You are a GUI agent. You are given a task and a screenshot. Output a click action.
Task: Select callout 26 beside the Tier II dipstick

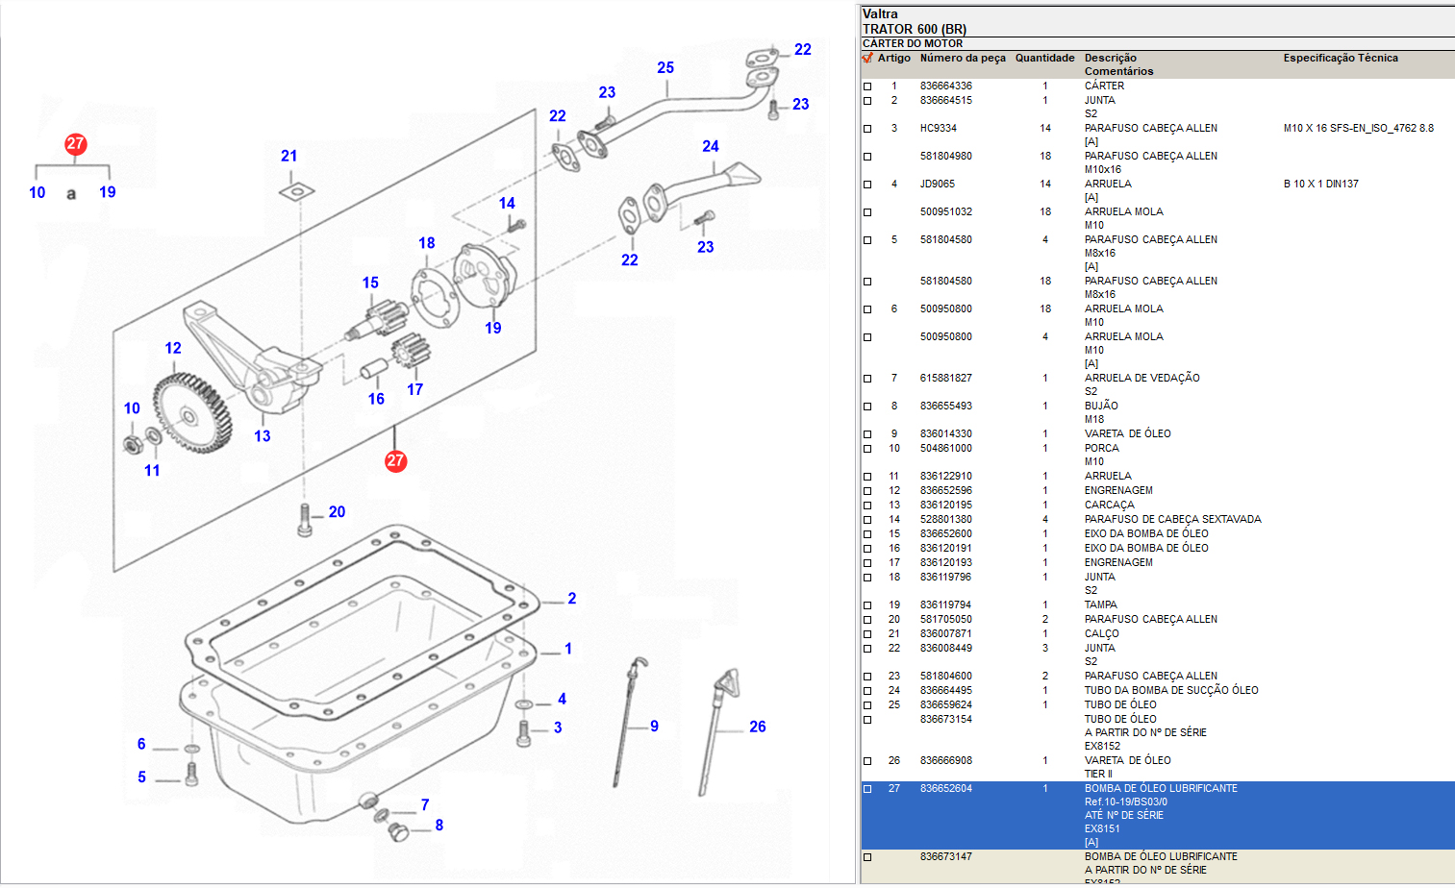coord(758,728)
